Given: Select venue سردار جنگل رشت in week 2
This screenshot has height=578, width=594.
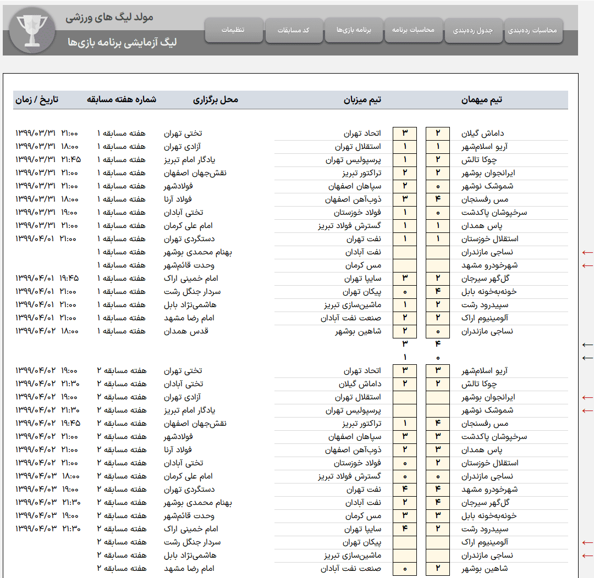Looking at the screenshot, I should tap(192, 542).
